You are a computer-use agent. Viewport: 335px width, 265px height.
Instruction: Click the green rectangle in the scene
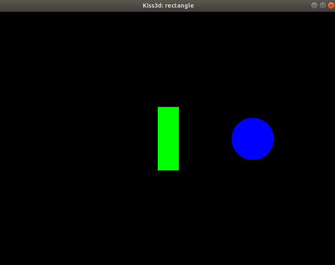(x=168, y=139)
